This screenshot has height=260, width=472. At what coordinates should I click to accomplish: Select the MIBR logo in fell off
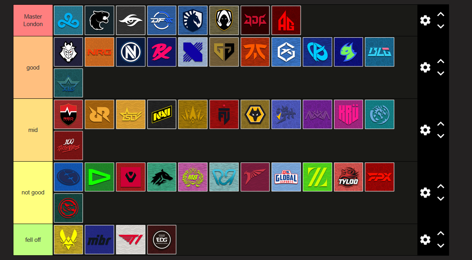coord(99,239)
